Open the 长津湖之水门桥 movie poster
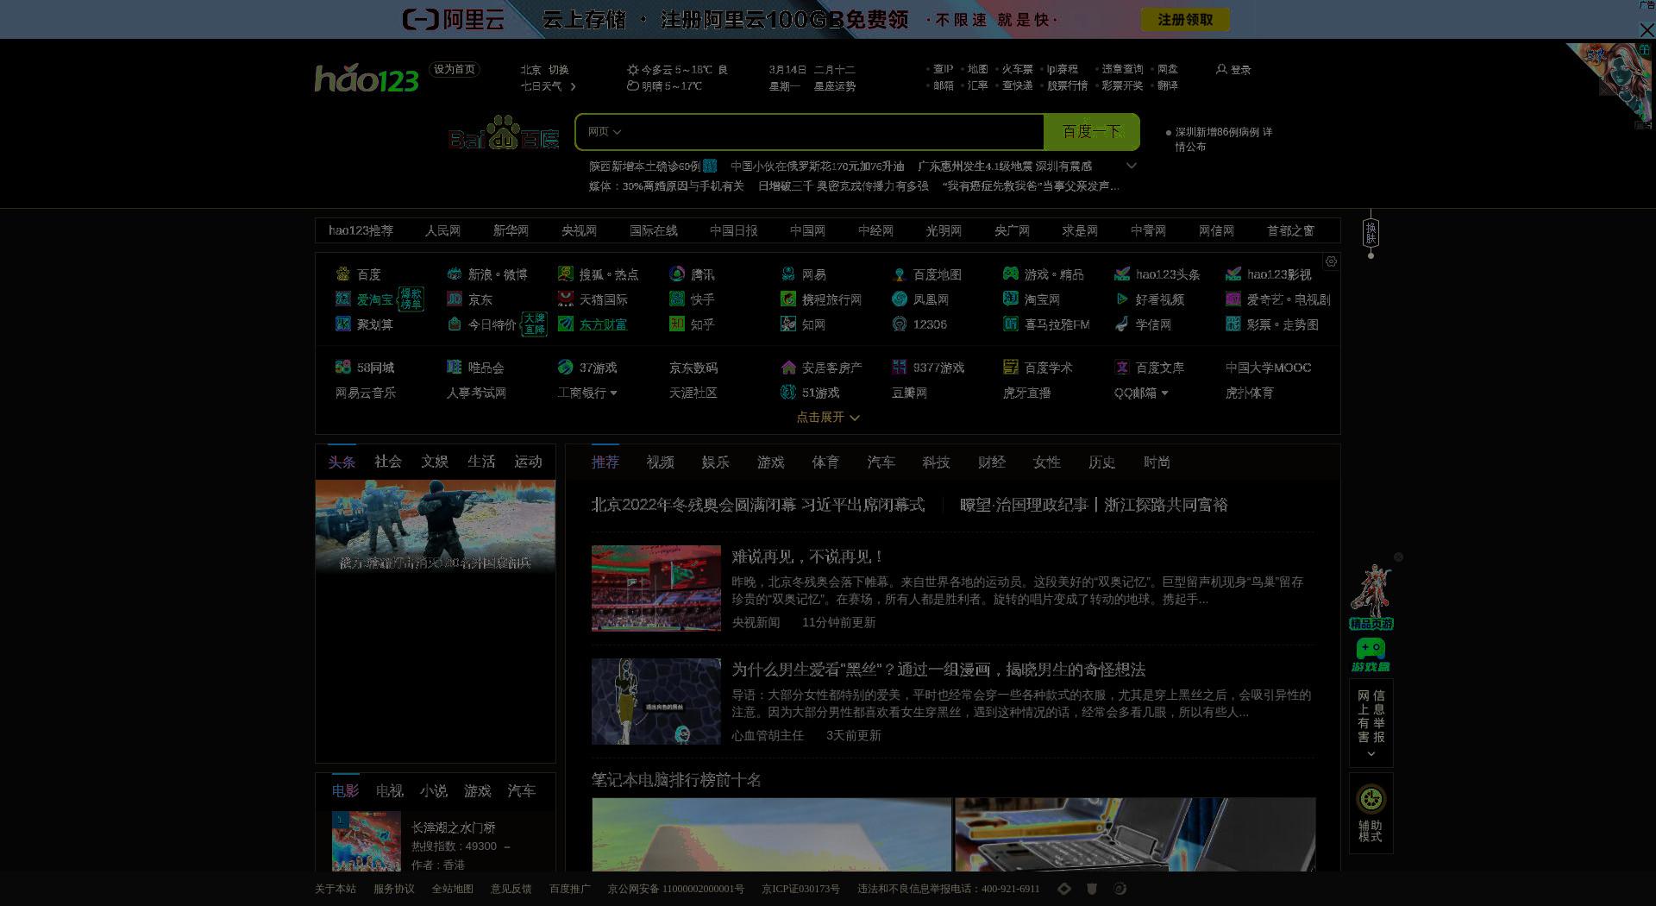The image size is (1656, 906). 367,841
